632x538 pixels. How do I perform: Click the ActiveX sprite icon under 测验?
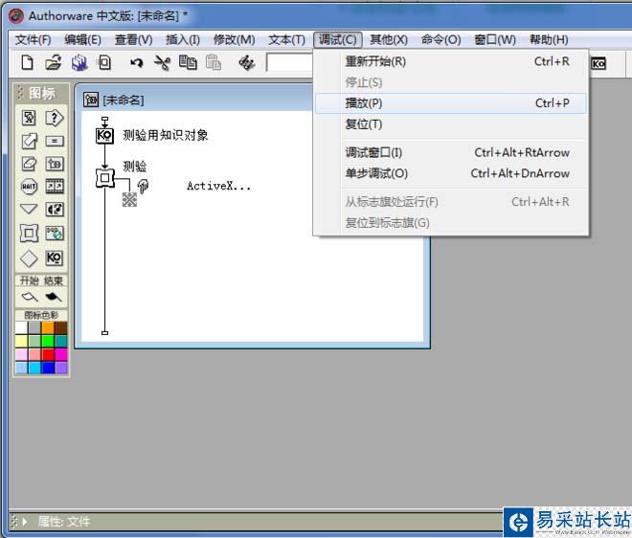tap(129, 199)
